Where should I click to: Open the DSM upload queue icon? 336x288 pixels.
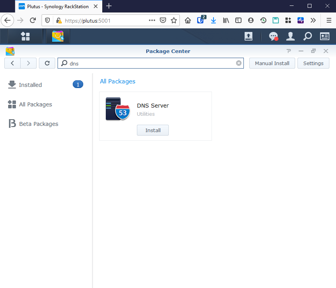248,36
